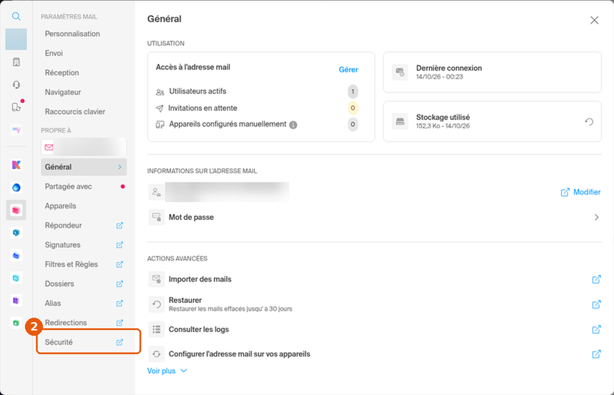
Task: Click the pink envelope address icon
Action: [49, 147]
